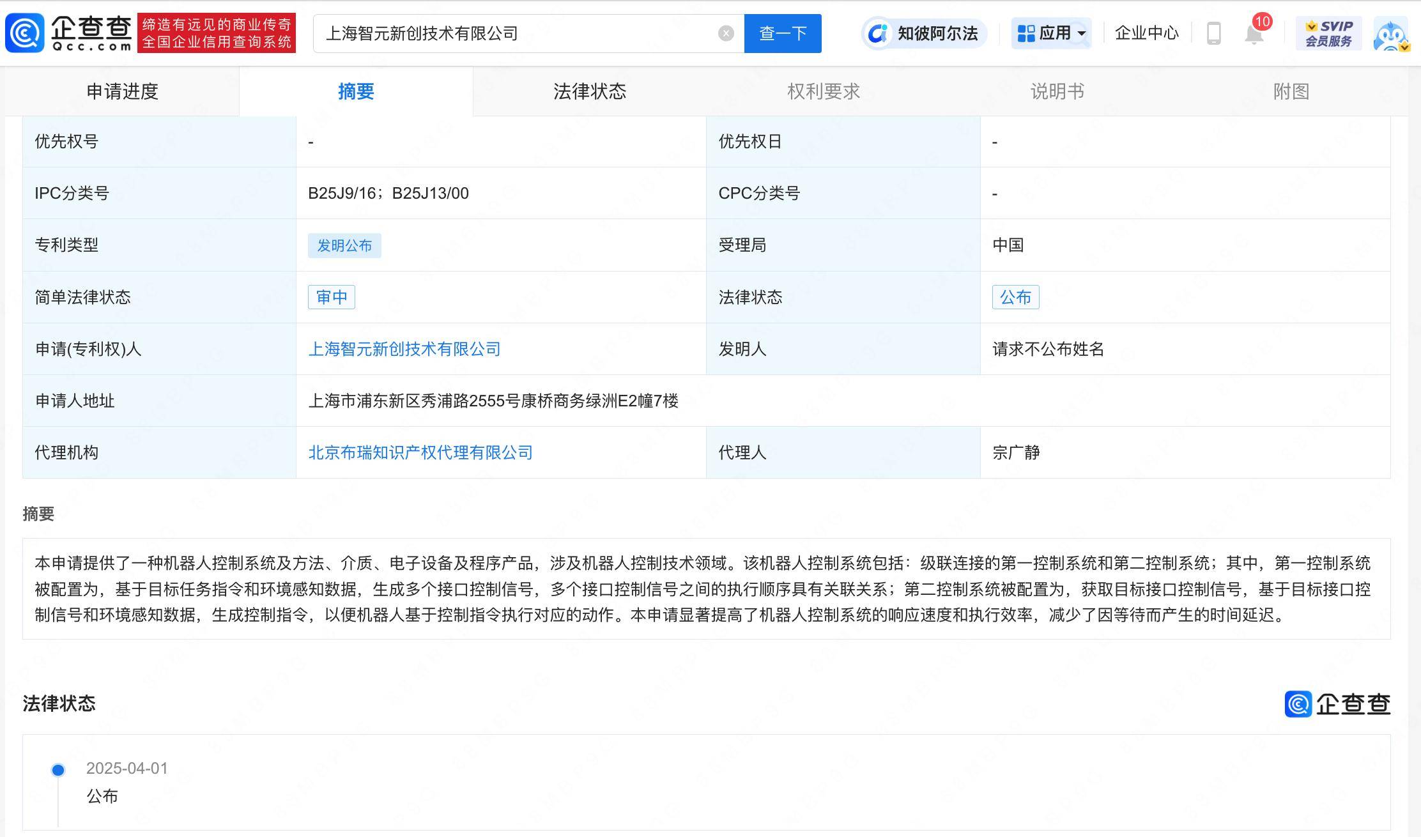
Task: Expand the 应用 dropdown menu
Action: (x=1052, y=33)
